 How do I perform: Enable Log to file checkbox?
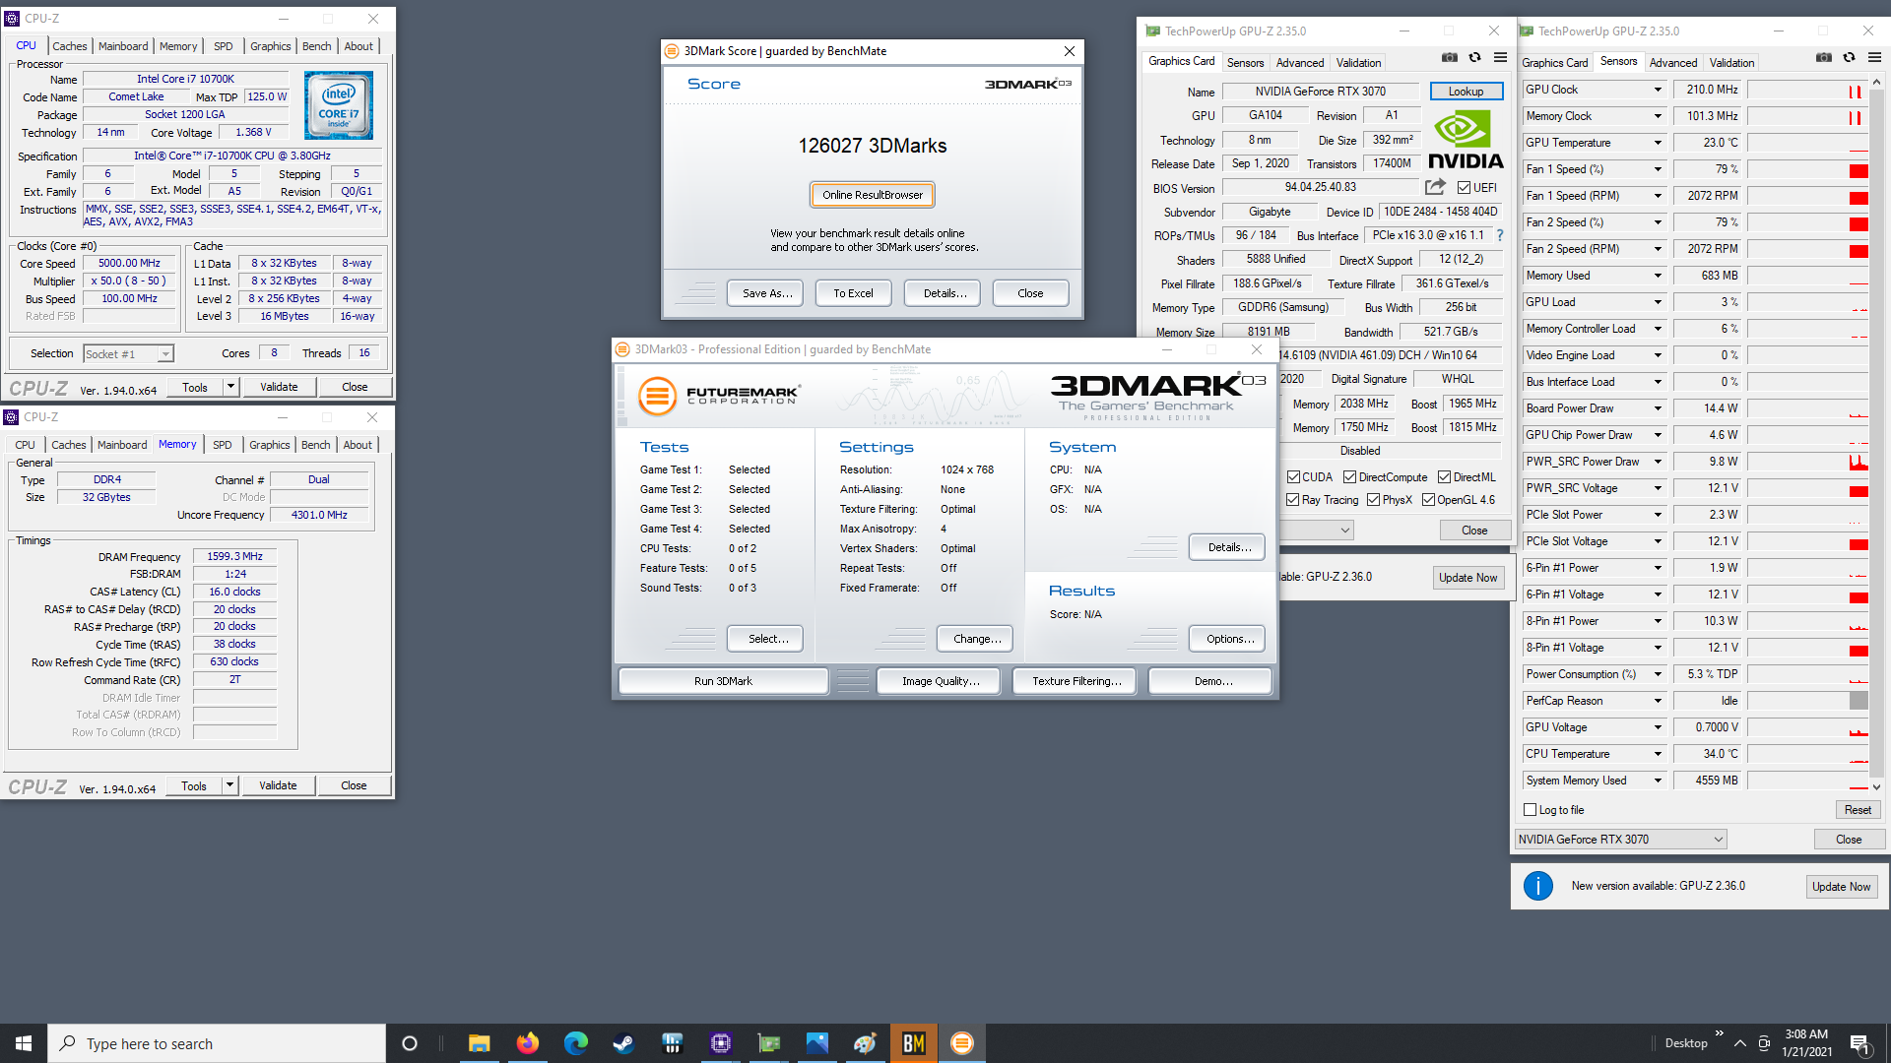point(1530,810)
